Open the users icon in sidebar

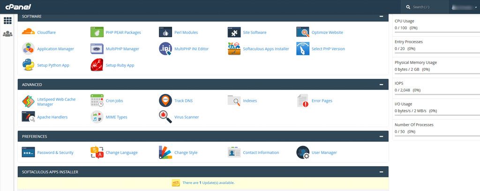pos(7,34)
